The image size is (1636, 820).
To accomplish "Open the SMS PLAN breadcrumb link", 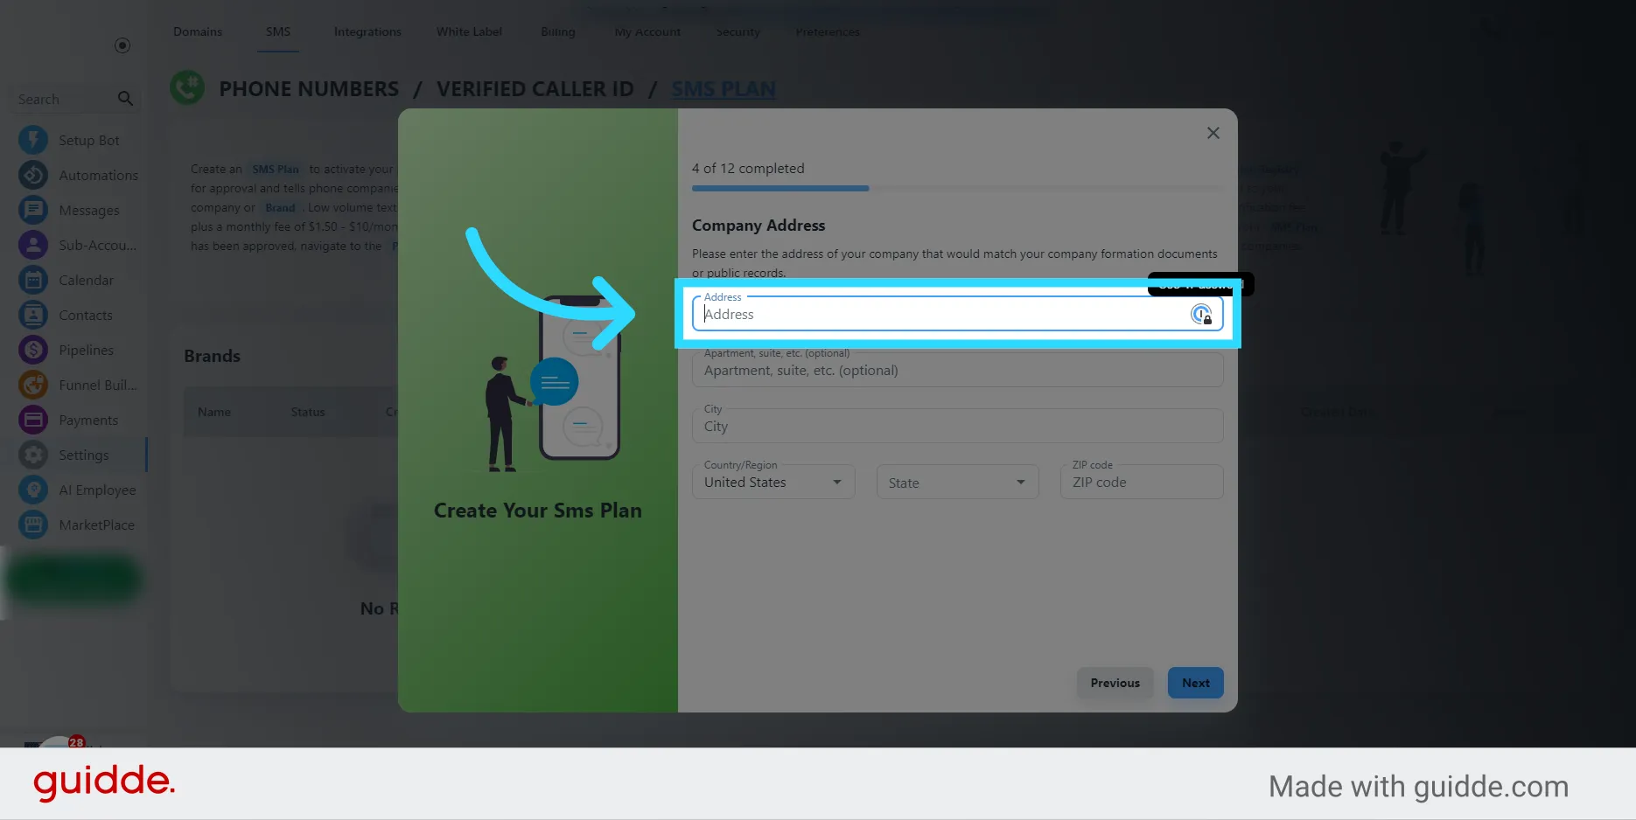I will click(724, 89).
